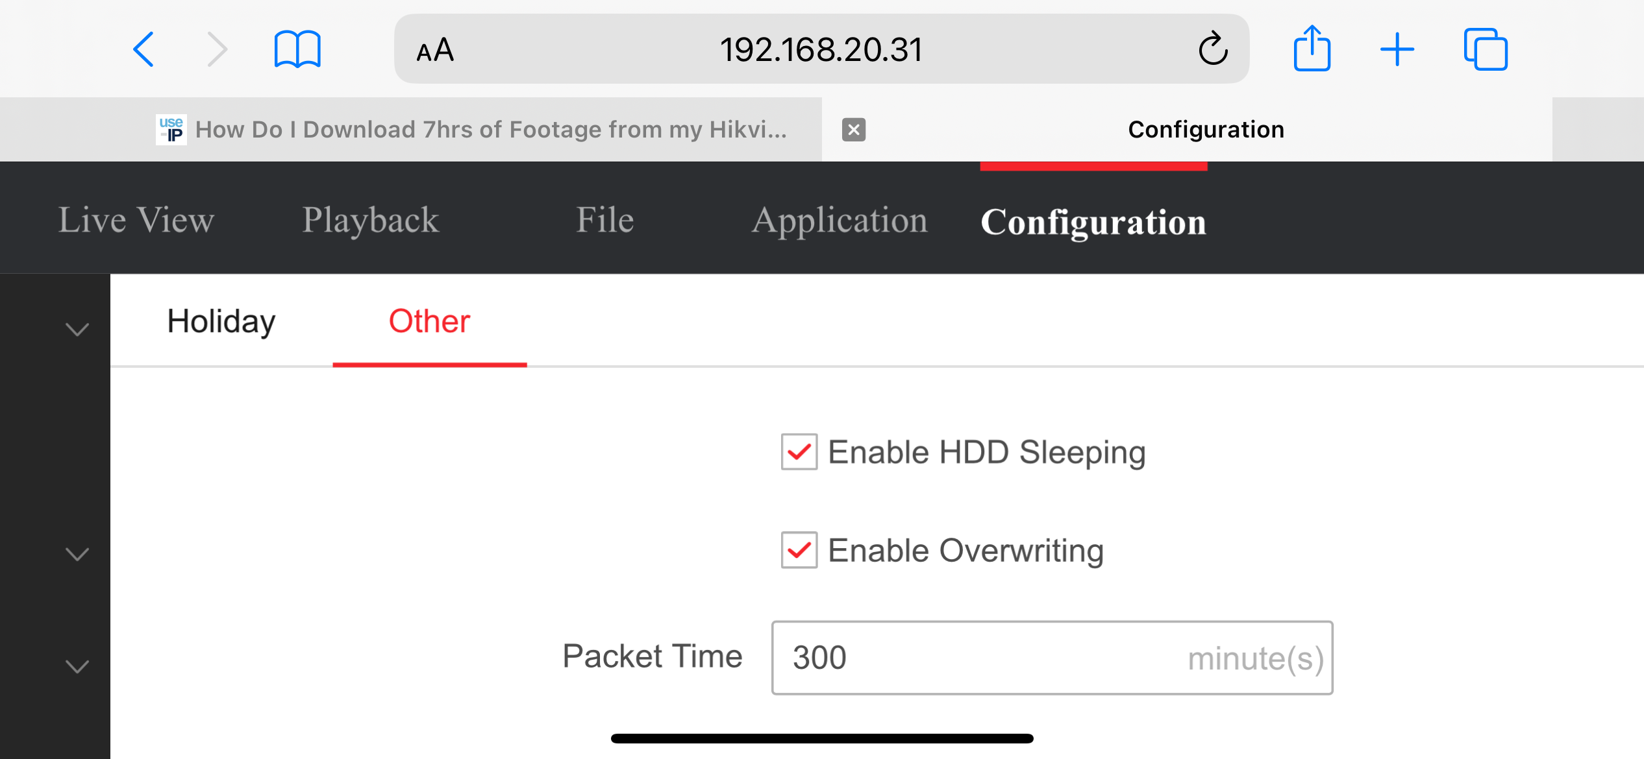Switch to the Holiday tab
The image size is (1644, 759).
[221, 321]
